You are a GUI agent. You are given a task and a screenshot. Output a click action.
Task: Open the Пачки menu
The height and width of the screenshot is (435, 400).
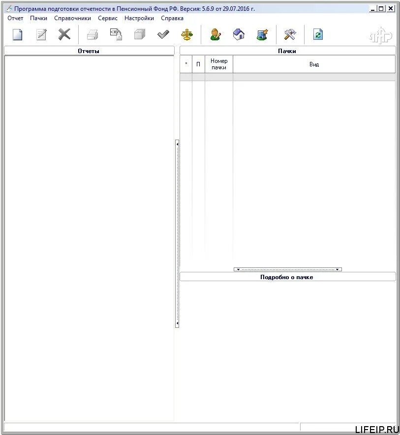pos(38,18)
